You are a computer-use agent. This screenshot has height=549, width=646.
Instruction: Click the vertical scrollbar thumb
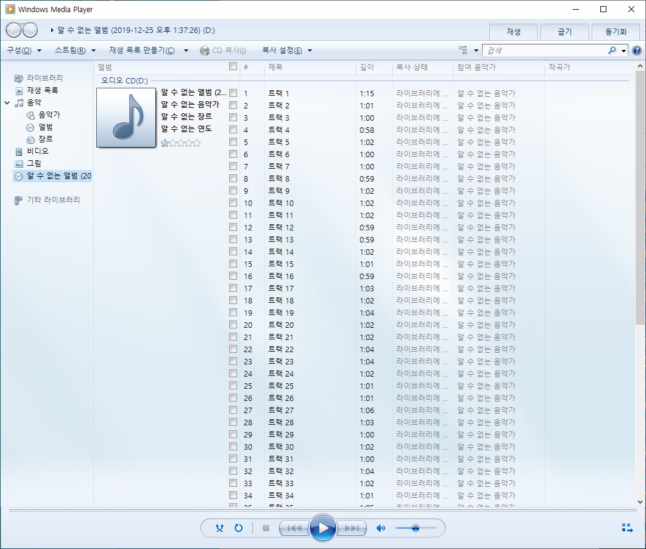[640, 197]
